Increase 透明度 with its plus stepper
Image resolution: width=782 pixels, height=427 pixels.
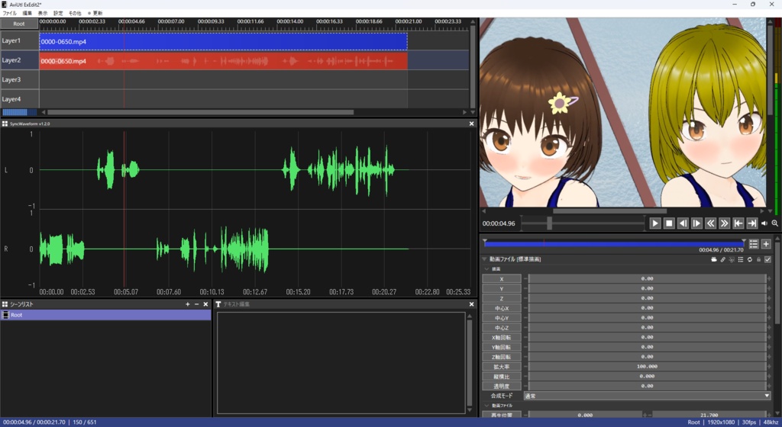point(768,386)
